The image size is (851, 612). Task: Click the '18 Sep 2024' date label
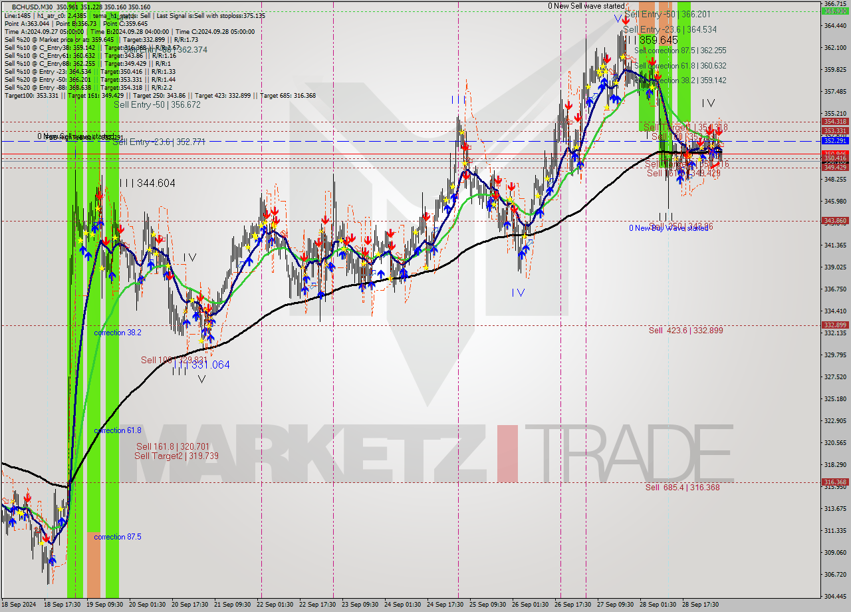pyautogui.click(x=19, y=605)
